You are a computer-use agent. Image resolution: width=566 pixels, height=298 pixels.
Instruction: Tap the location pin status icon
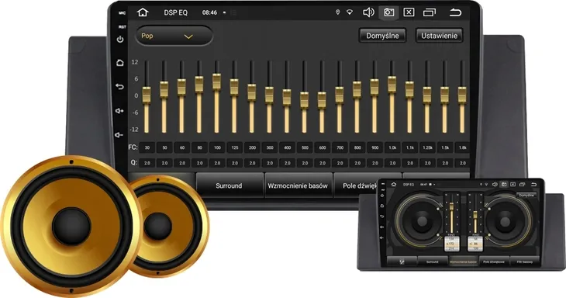click(x=337, y=12)
